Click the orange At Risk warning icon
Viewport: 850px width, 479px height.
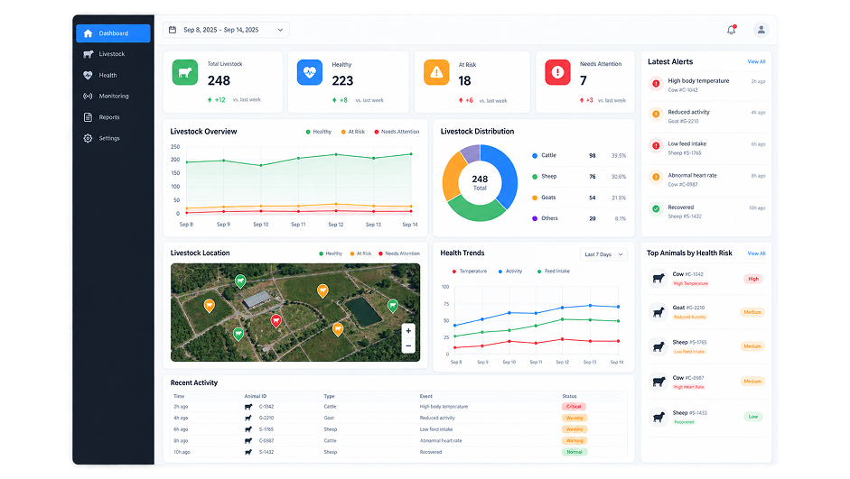(436, 72)
